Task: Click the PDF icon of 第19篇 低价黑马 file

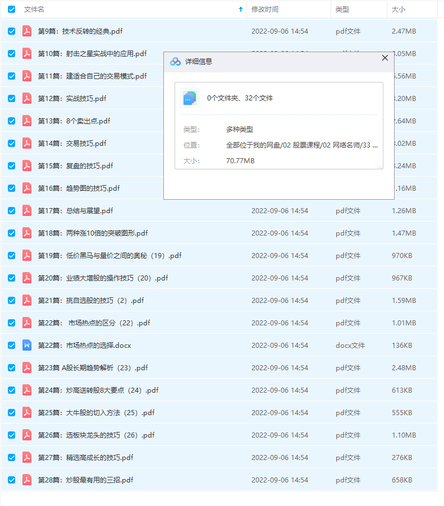Action: [27, 255]
